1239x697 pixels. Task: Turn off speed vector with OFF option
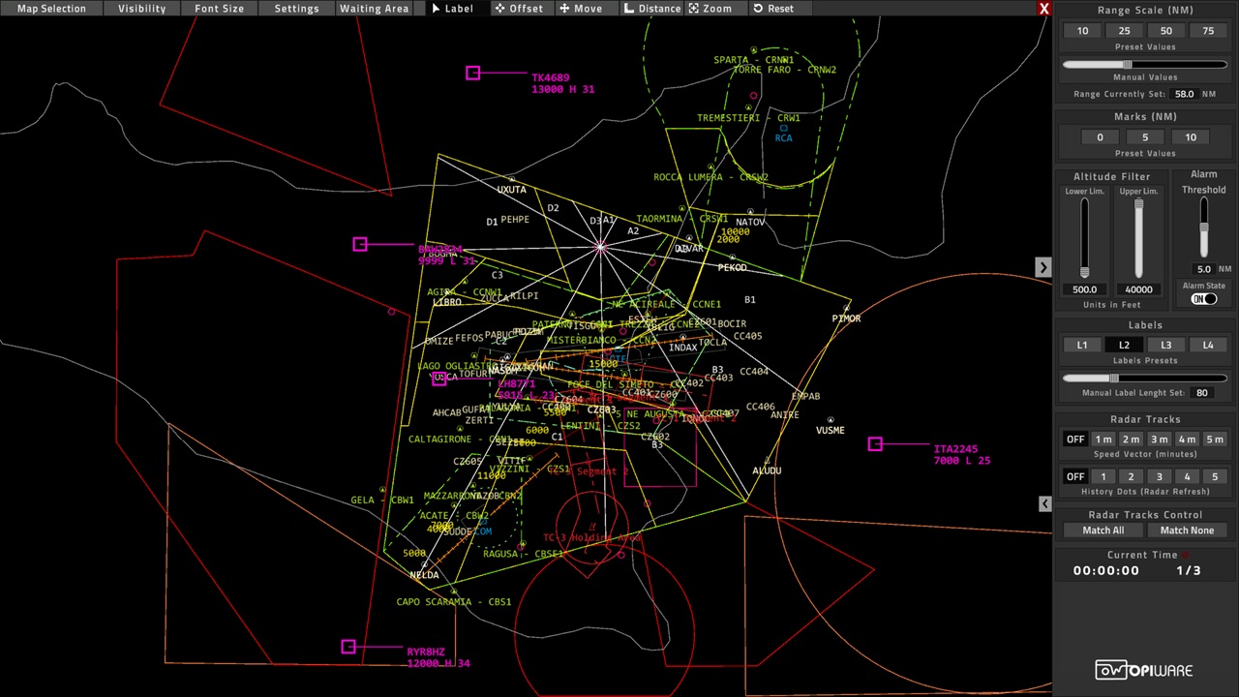pos(1075,439)
